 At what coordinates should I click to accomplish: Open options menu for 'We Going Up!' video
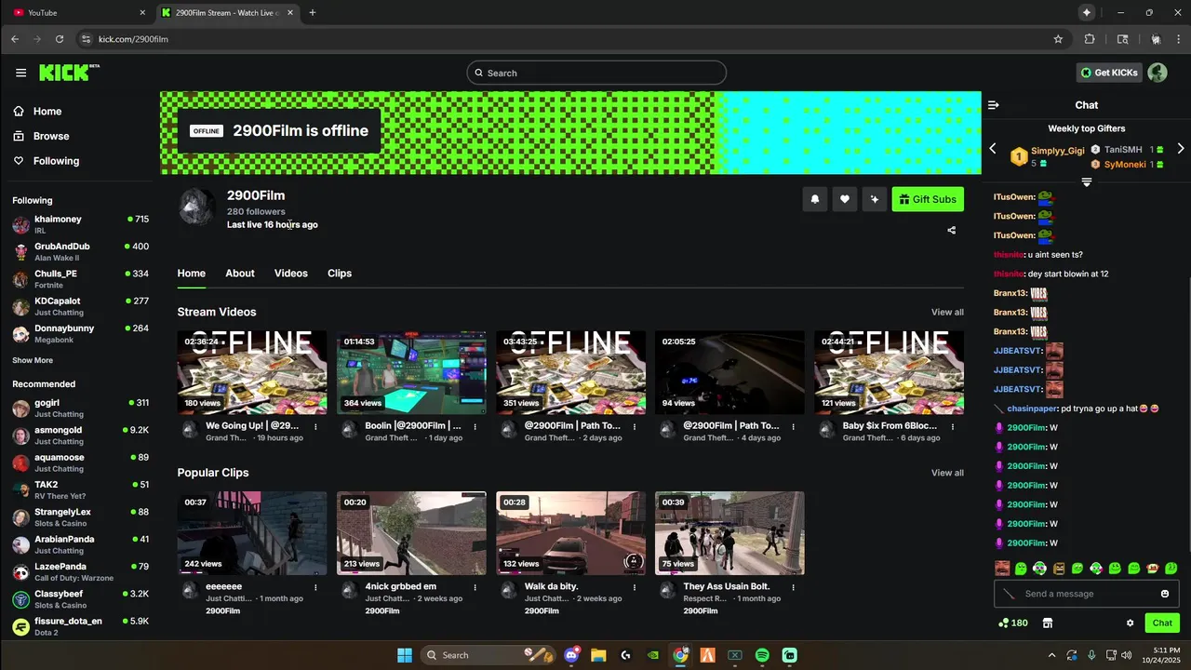point(315,426)
